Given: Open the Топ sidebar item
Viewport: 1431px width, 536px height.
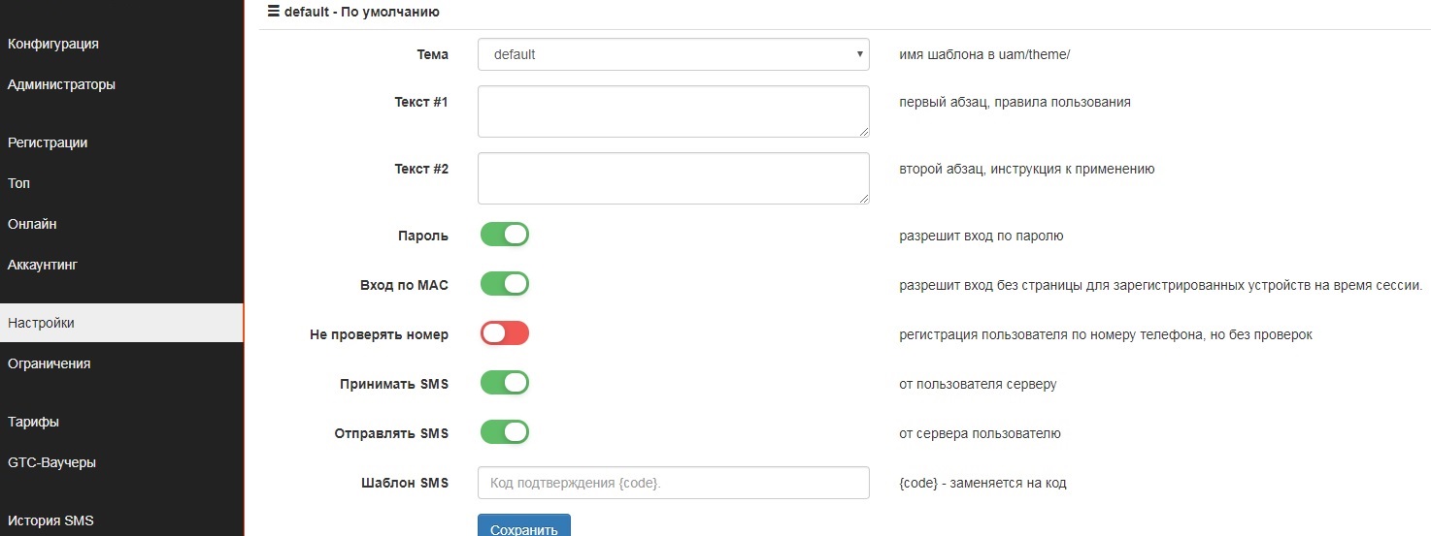Looking at the screenshot, I should point(19,183).
